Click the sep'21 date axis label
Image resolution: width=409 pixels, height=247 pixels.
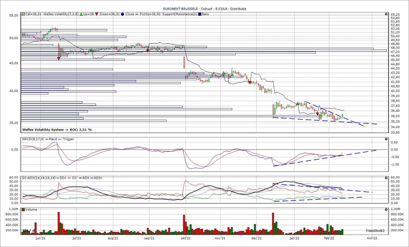point(149,238)
